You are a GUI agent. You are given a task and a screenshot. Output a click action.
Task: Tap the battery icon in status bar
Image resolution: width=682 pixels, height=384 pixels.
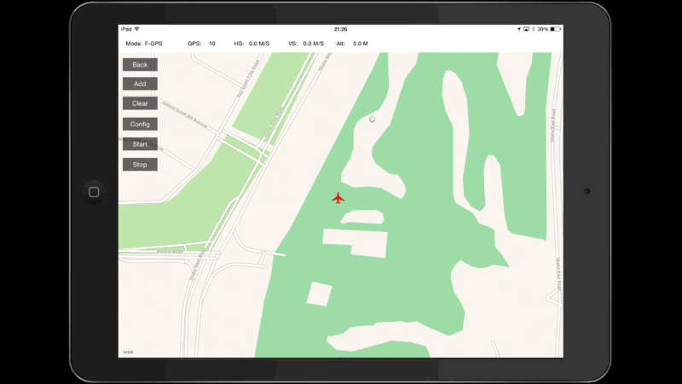coord(556,29)
